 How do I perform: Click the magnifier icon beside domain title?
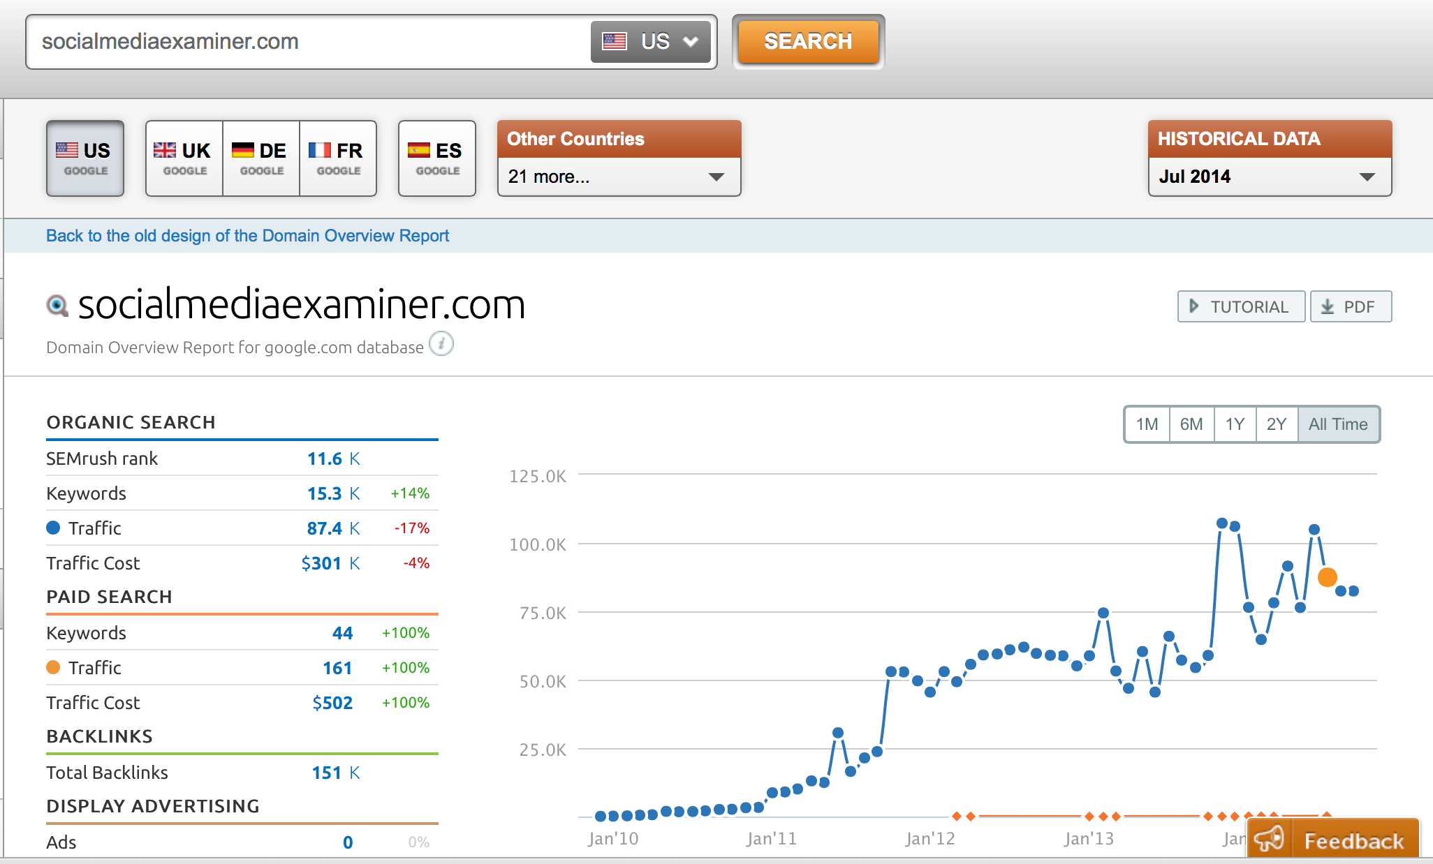57,306
